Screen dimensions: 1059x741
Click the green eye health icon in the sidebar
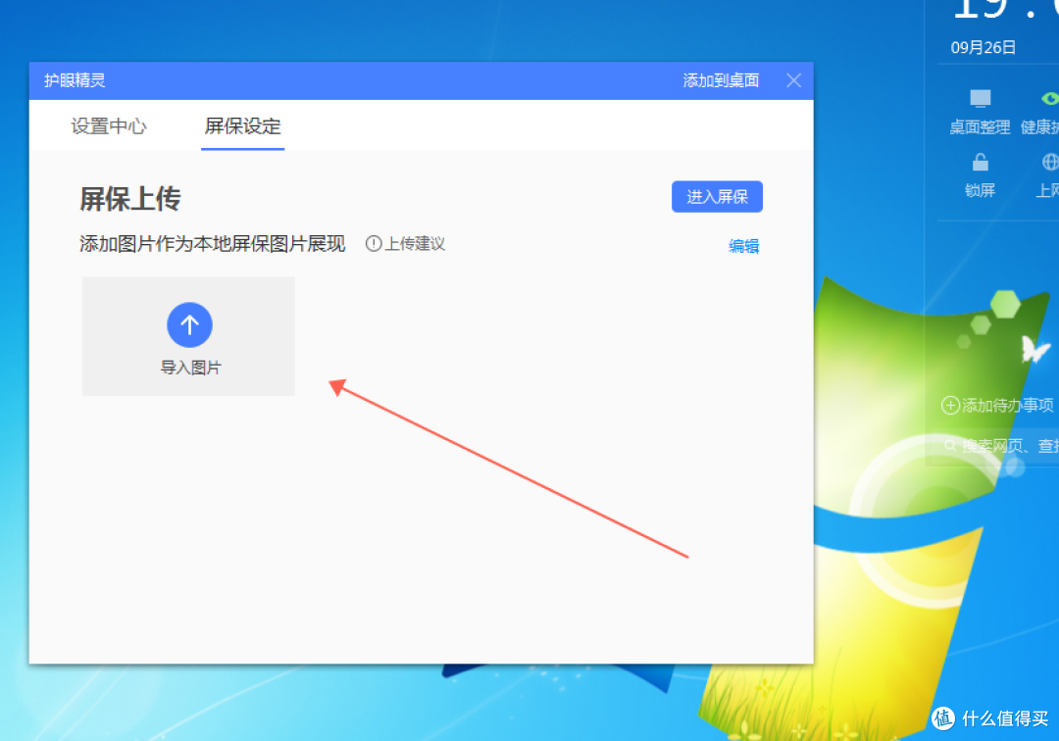(1050, 99)
